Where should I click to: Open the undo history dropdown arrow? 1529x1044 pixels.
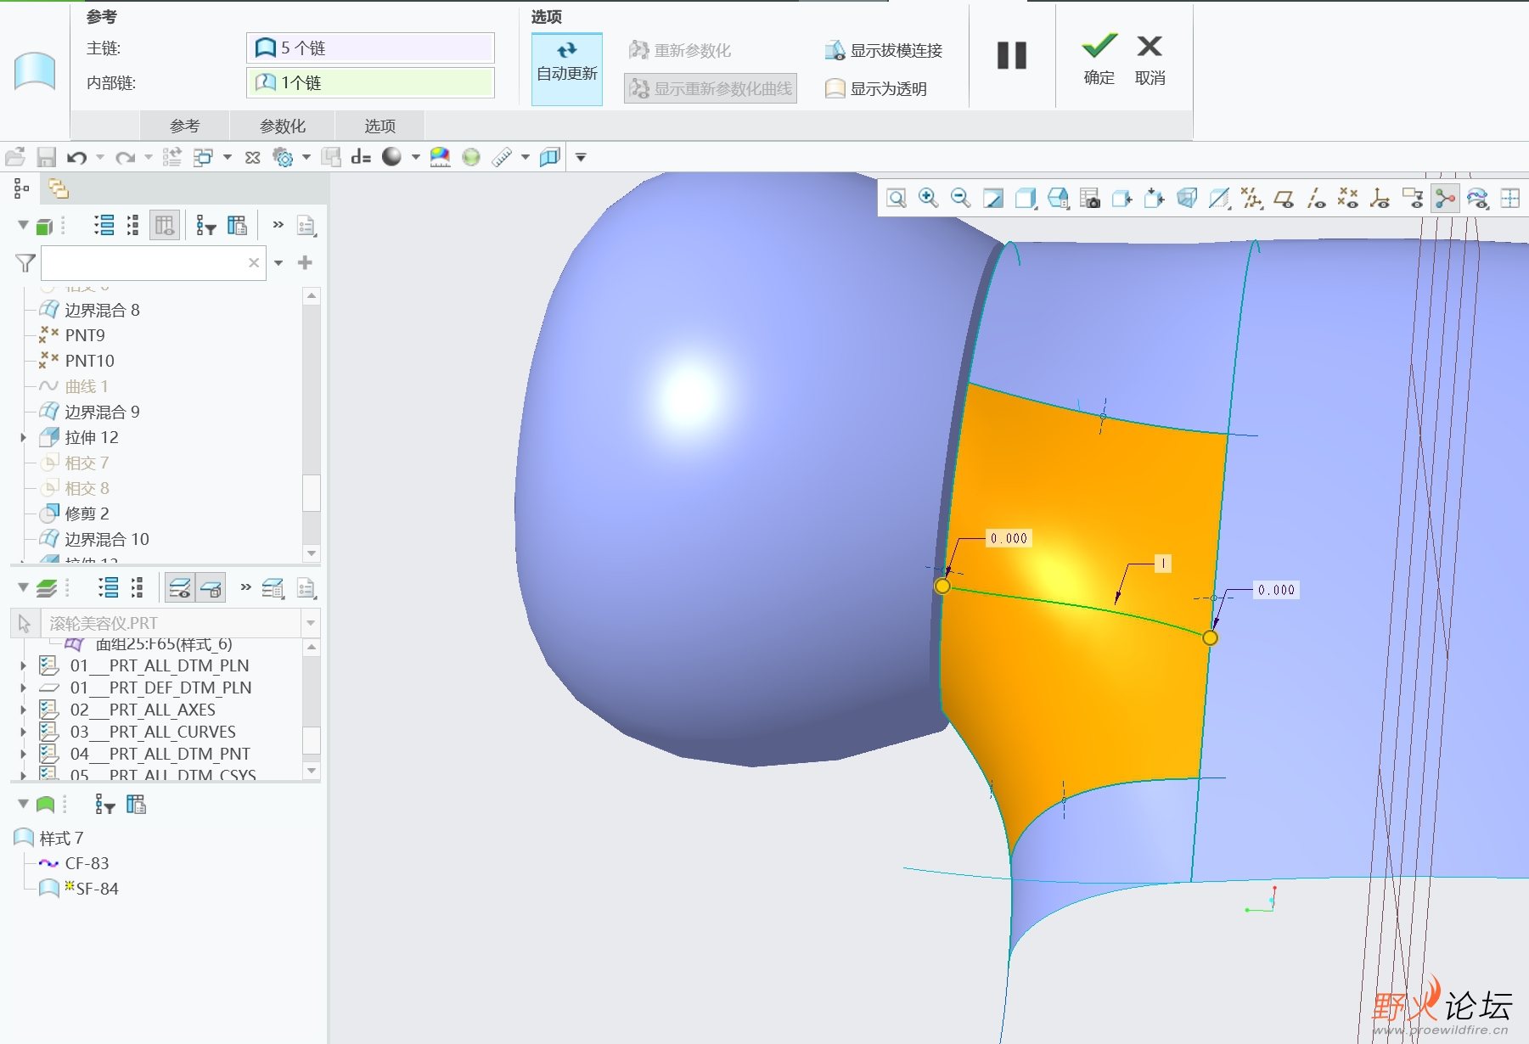click(x=100, y=157)
